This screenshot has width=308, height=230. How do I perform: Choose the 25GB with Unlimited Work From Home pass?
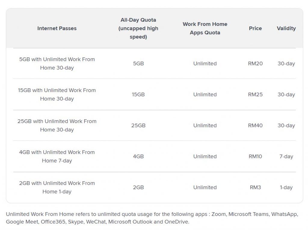(x=57, y=125)
